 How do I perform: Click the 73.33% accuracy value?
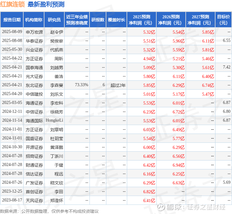tap(82, 85)
